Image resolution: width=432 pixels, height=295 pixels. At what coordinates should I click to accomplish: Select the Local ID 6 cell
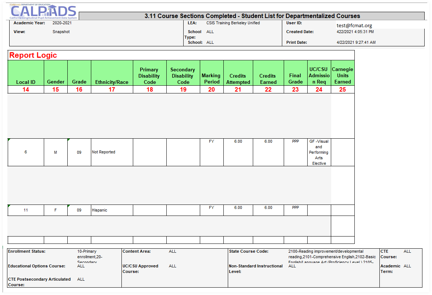pyautogui.click(x=26, y=152)
